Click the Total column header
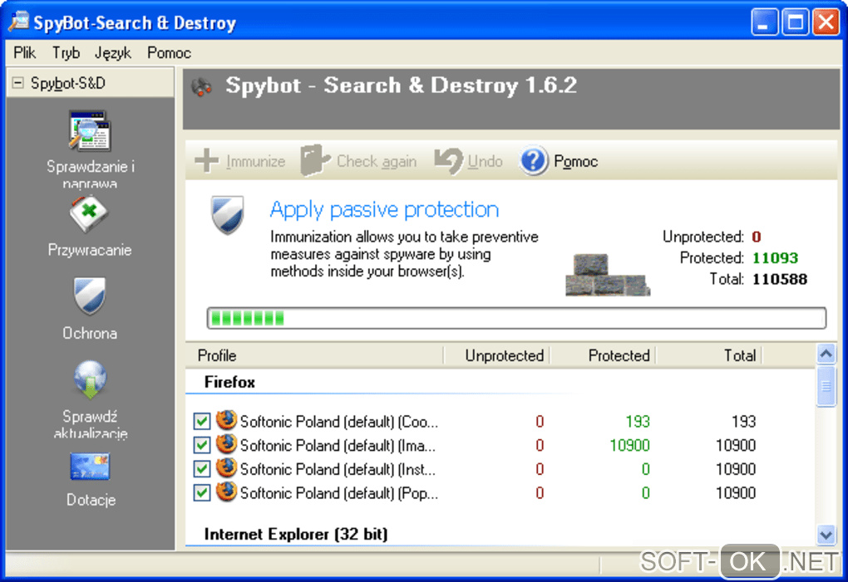848x582 pixels. point(708,355)
